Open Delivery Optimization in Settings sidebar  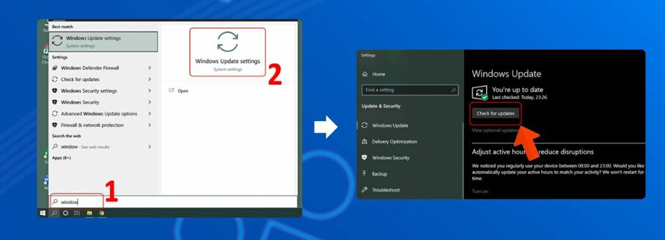(389, 142)
